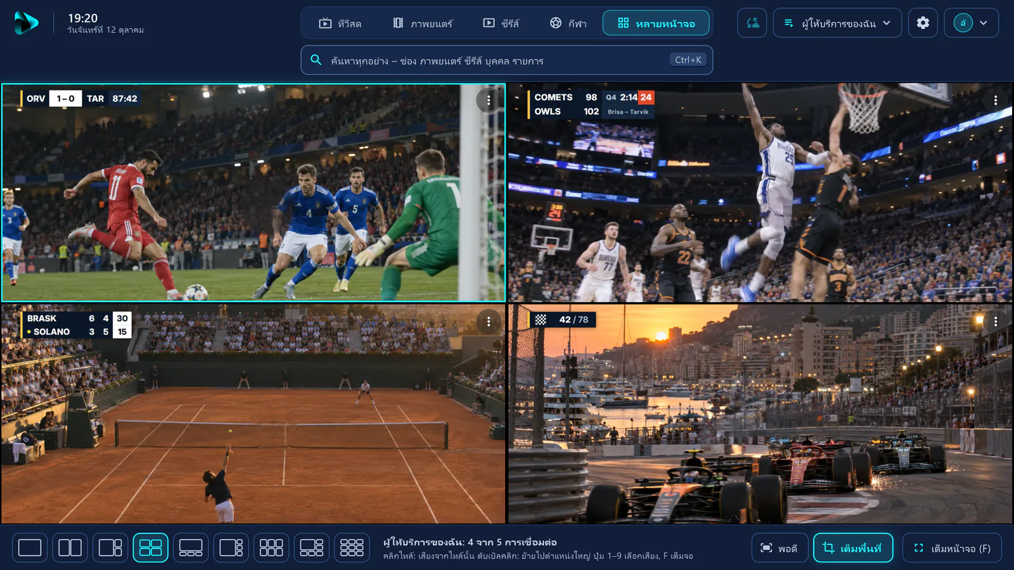Click the sync devices icon near provider dropdown
1014x570 pixels.
tap(752, 23)
